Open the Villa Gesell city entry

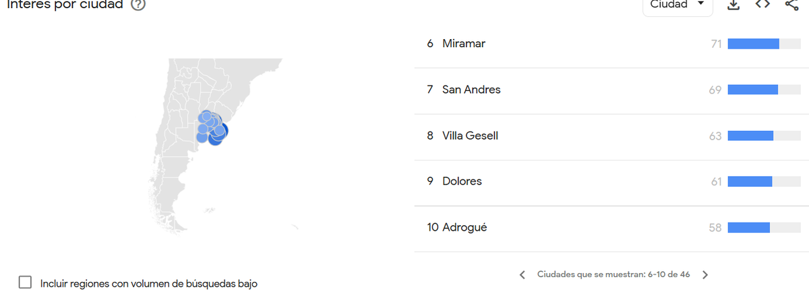click(470, 136)
